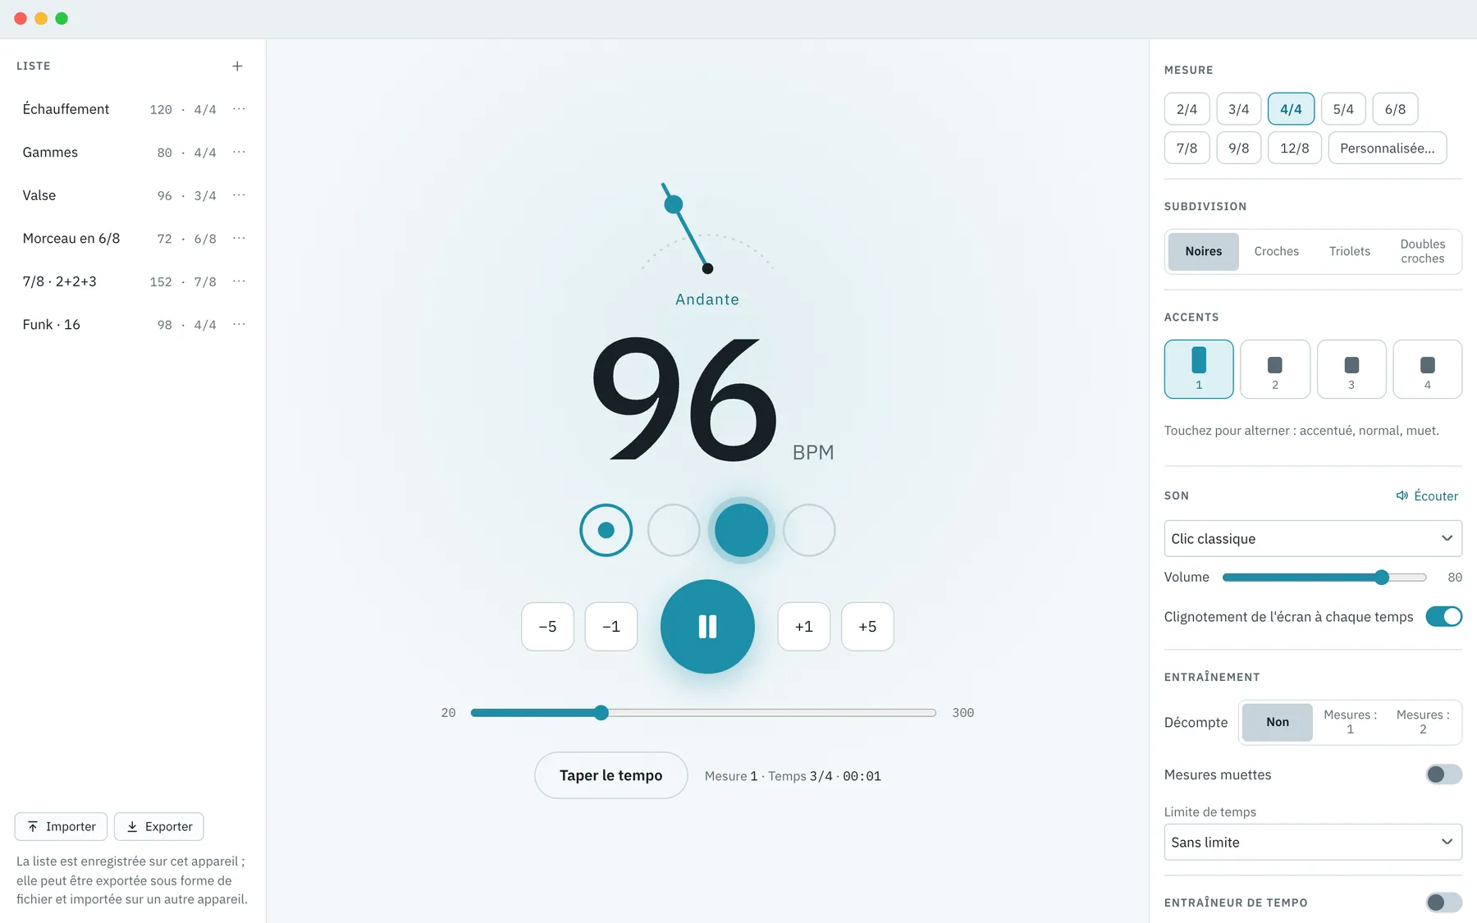Click the Exporter button
The height and width of the screenshot is (923, 1477).
click(159, 826)
